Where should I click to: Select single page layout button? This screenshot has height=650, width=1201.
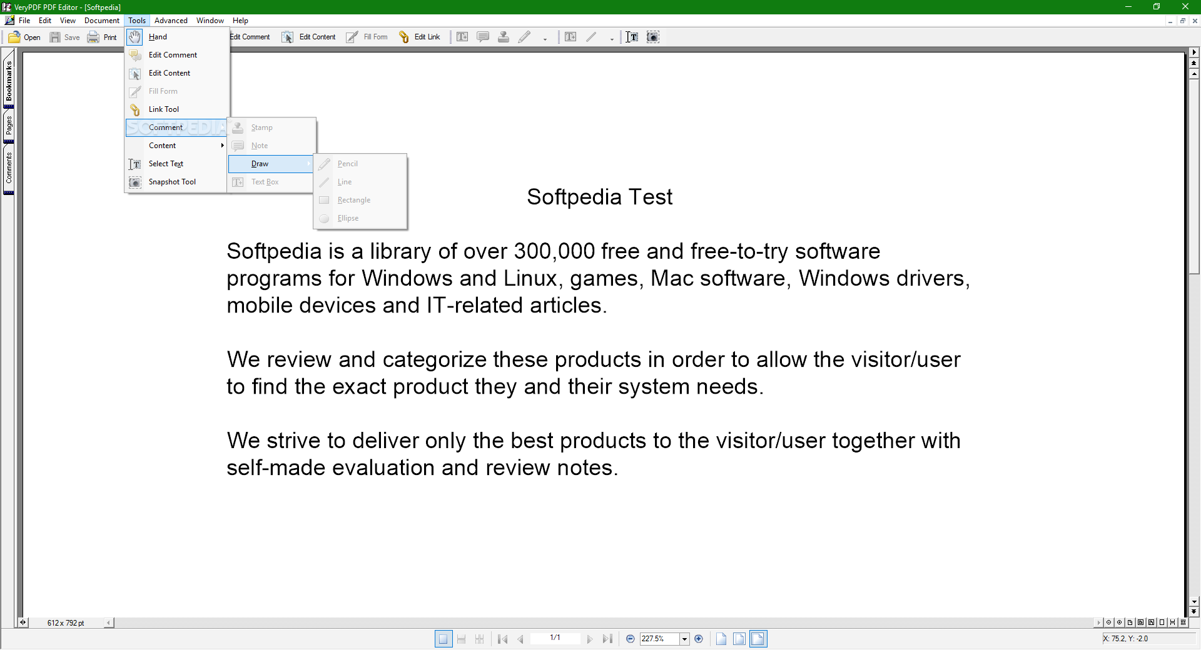tap(443, 639)
